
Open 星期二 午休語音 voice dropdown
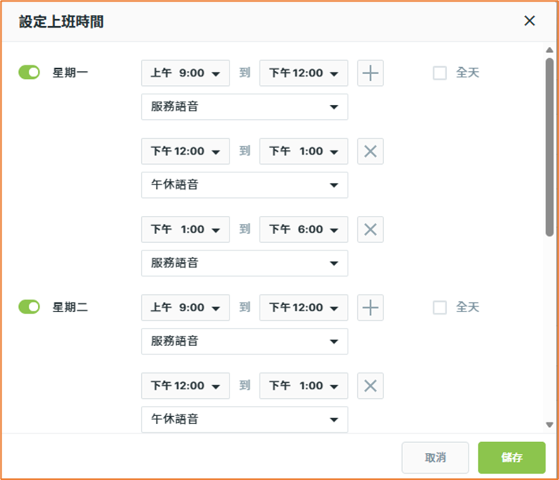244,419
